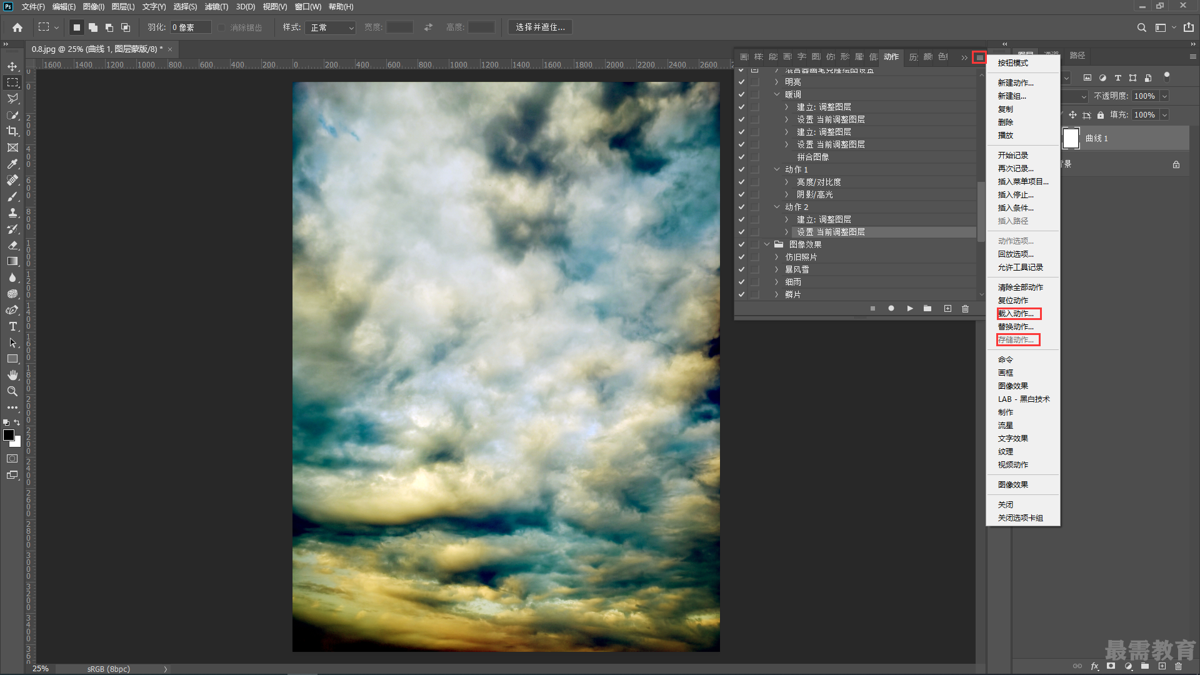The image size is (1200, 675).
Task: Delete action with trash icon in Actions panel
Action: [x=965, y=309]
